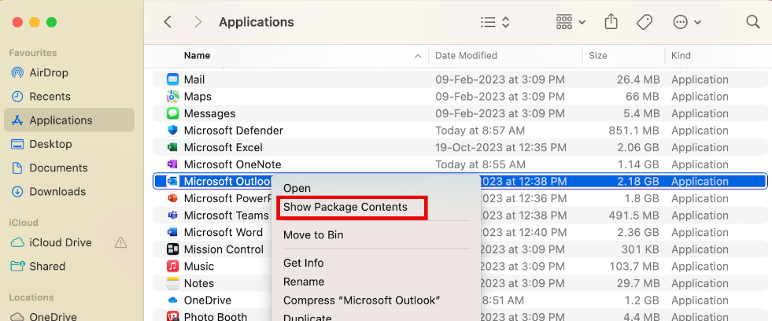Open the list view switcher

pos(495,22)
